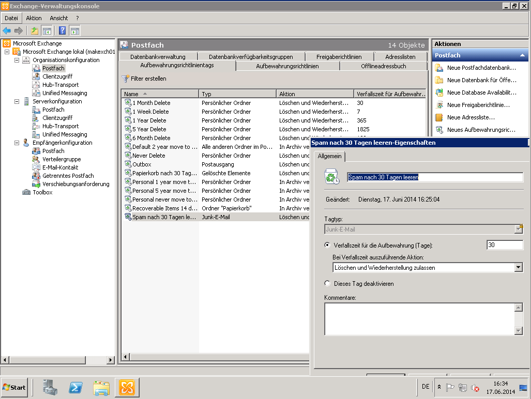
Task: Click Neues Aufbewahrungsric... action
Action: pyautogui.click(x=481, y=130)
